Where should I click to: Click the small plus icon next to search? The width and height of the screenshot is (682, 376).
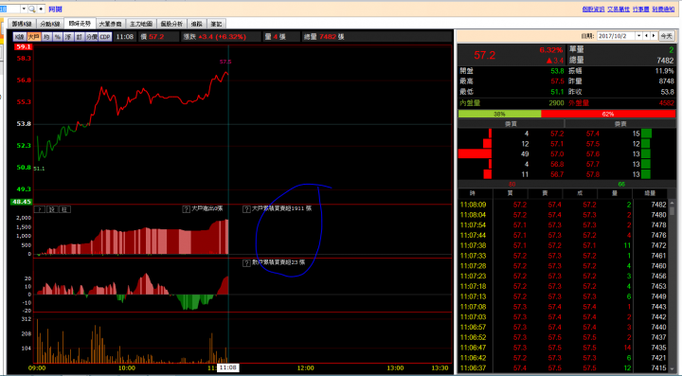41,9
